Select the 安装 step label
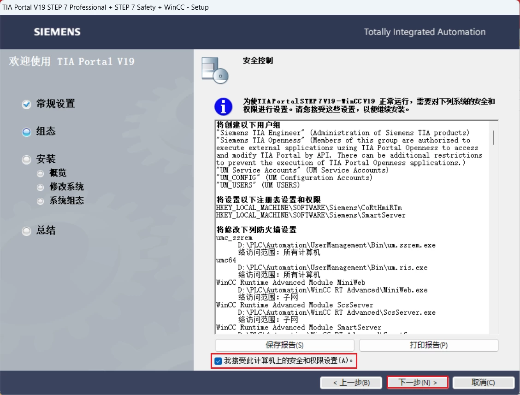This screenshot has height=395, width=520. pyautogui.click(x=46, y=159)
